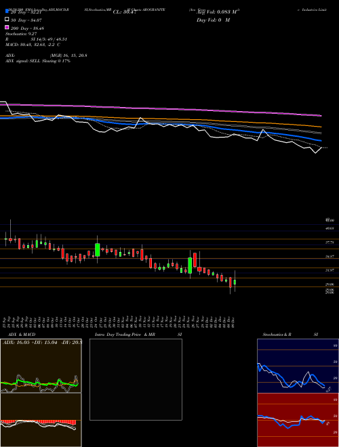Click the '(MGR) 16, 15, 20.8' ADX values
The image size is (339, 447).
point(68,56)
